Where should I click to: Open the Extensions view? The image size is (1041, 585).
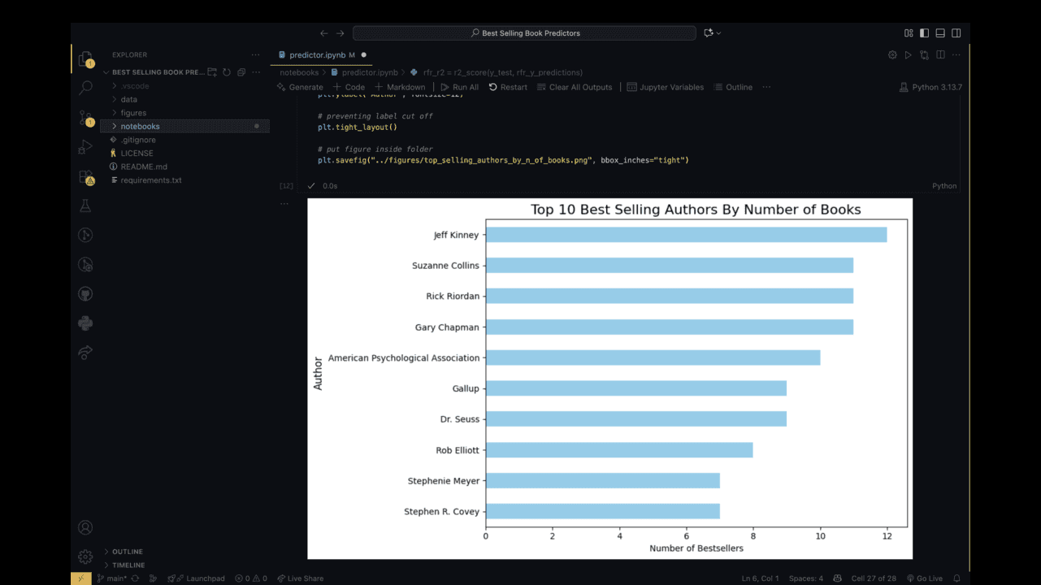click(x=85, y=176)
